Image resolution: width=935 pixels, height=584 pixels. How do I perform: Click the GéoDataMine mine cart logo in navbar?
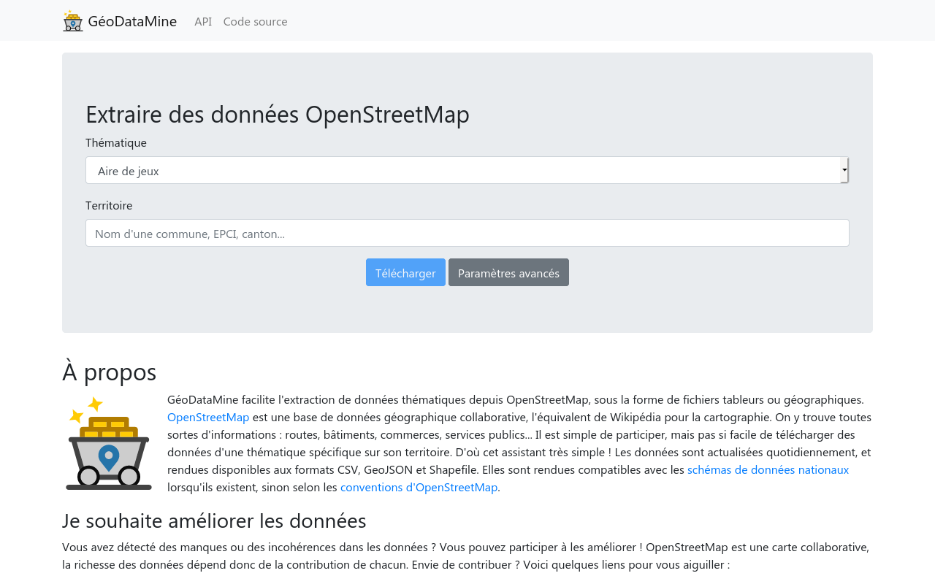pyautogui.click(x=72, y=21)
